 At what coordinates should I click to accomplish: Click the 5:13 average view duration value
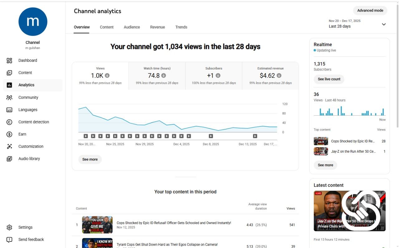point(250,246)
